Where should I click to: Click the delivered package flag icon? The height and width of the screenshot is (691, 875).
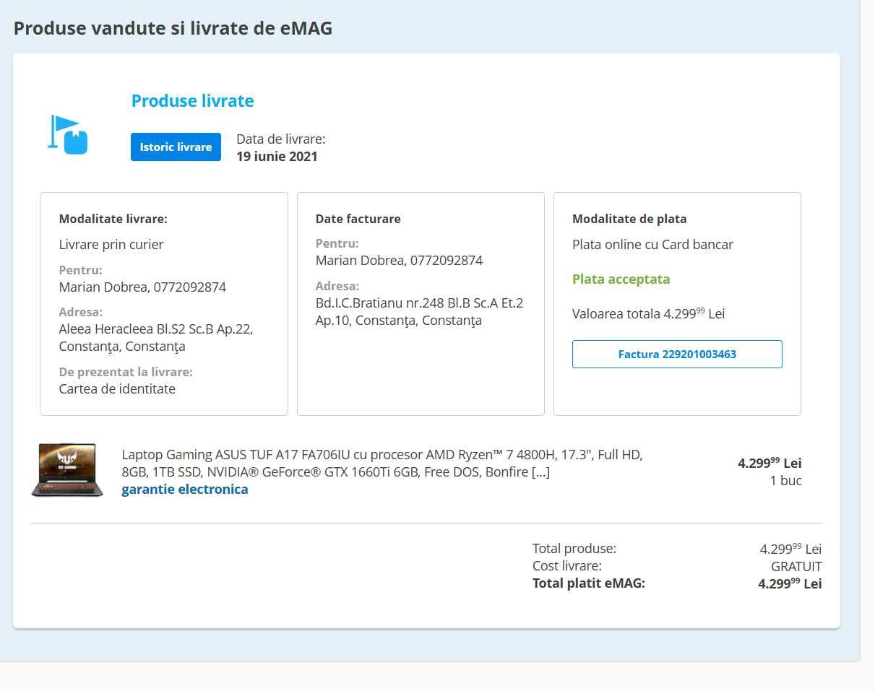pyautogui.click(x=68, y=134)
